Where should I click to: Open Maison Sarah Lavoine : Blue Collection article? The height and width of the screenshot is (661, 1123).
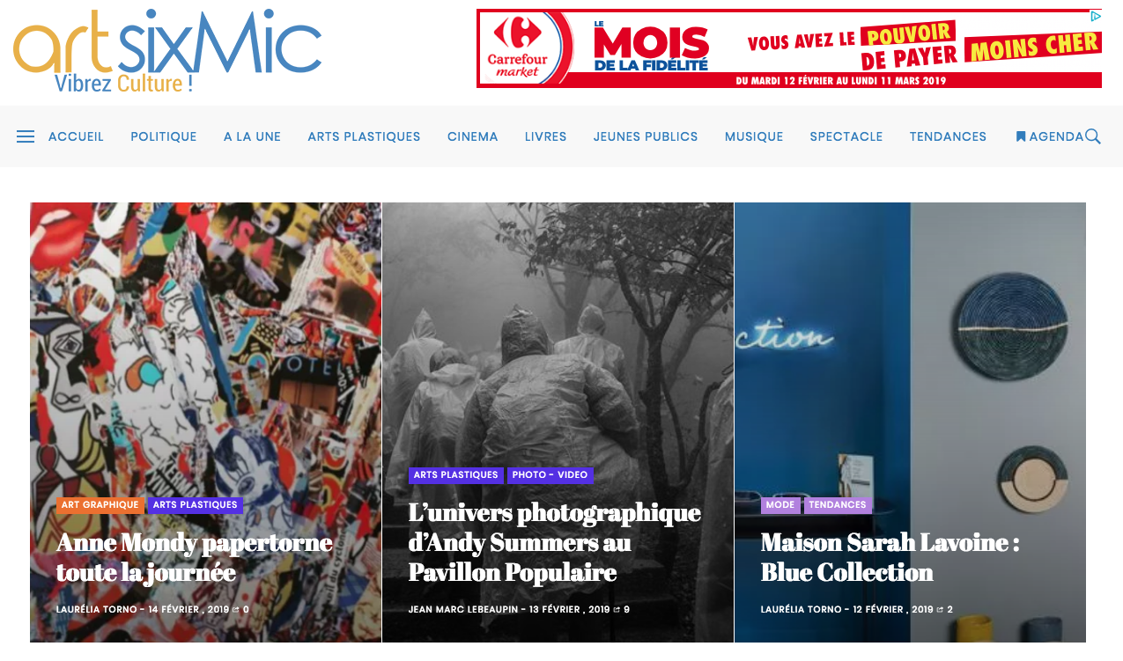point(890,557)
